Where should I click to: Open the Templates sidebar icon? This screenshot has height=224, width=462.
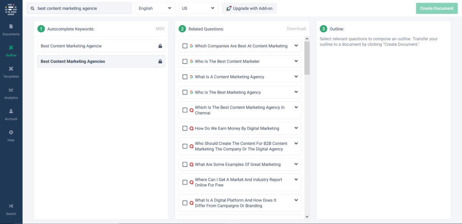(x=11, y=68)
